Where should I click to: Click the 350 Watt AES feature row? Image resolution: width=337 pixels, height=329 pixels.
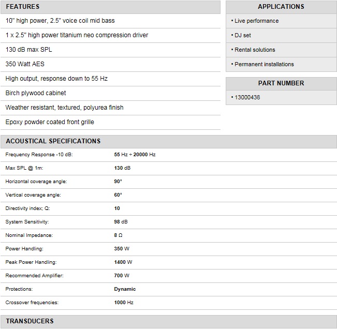tap(24, 64)
